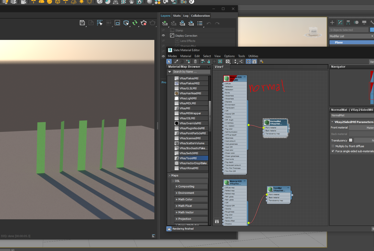This screenshot has height=251, width=374.
Task: Toggle Stamp layer visibility
Action: tap(163, 30)
